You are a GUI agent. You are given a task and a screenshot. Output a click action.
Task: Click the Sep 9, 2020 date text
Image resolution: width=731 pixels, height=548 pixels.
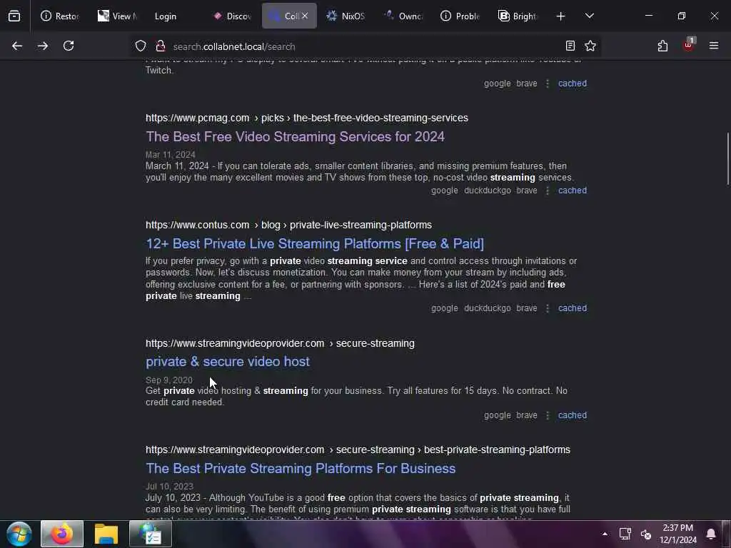point(168,380)
